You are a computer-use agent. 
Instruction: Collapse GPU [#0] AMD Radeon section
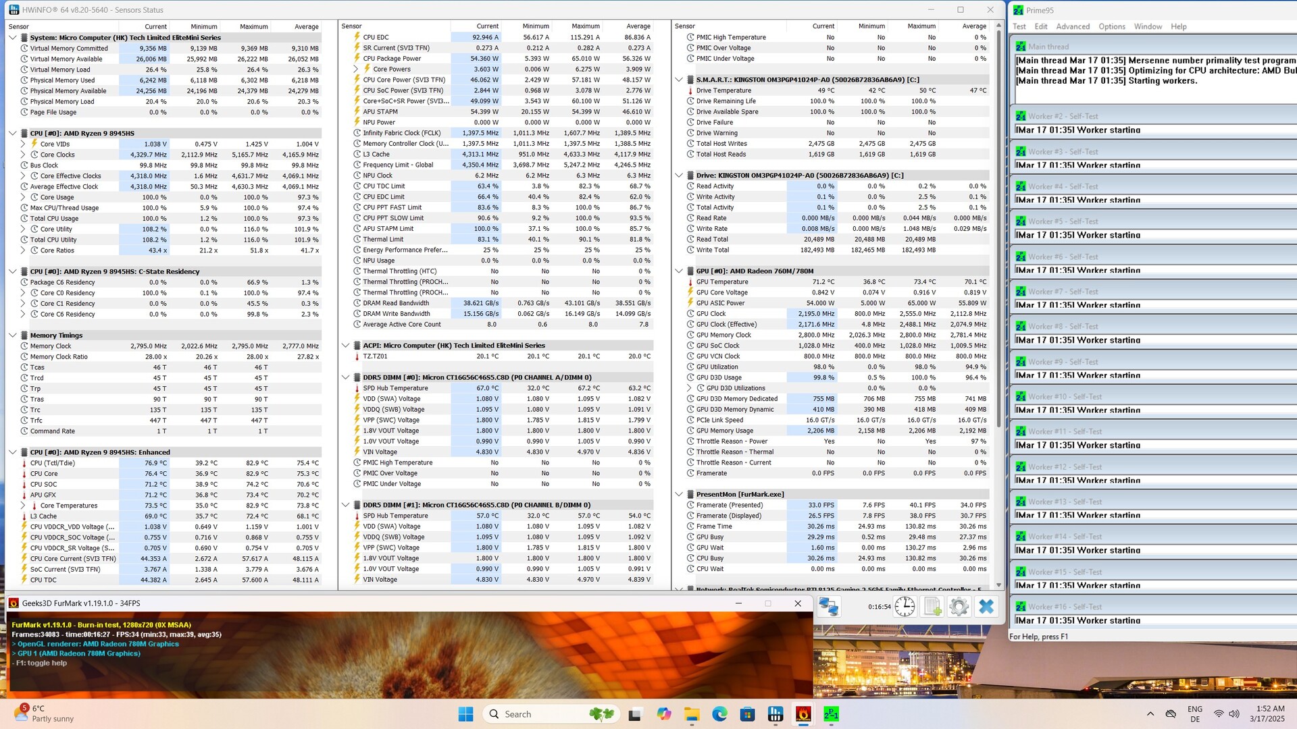point(679,271)
